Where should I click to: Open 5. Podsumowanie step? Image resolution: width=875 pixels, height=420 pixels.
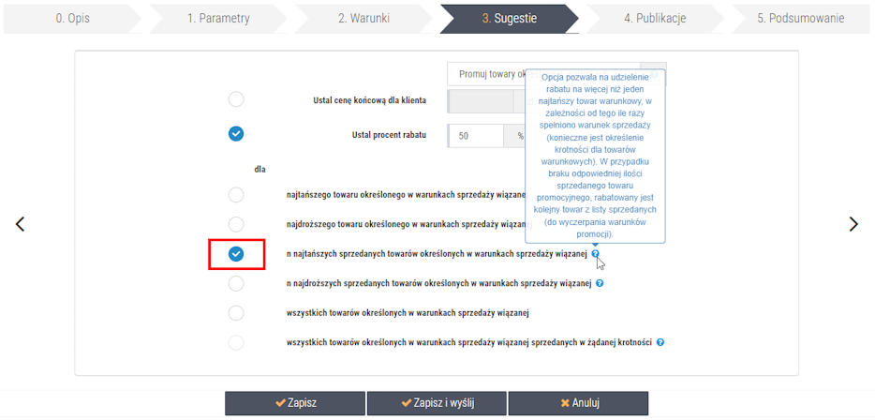click(x=801, y=18)
